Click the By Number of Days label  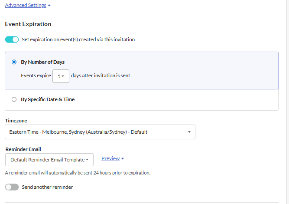pos(43,62)
